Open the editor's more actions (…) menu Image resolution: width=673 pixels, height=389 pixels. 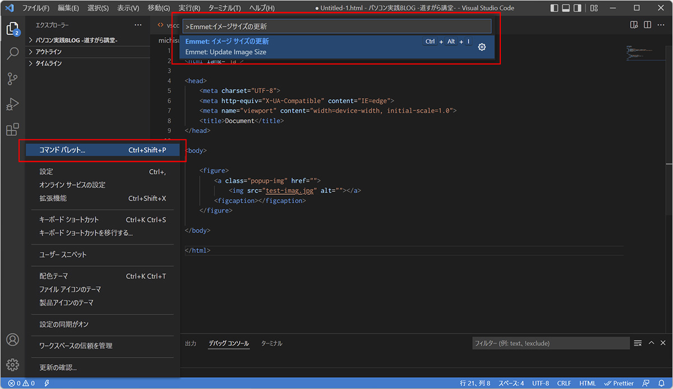[x=661, y=25]
